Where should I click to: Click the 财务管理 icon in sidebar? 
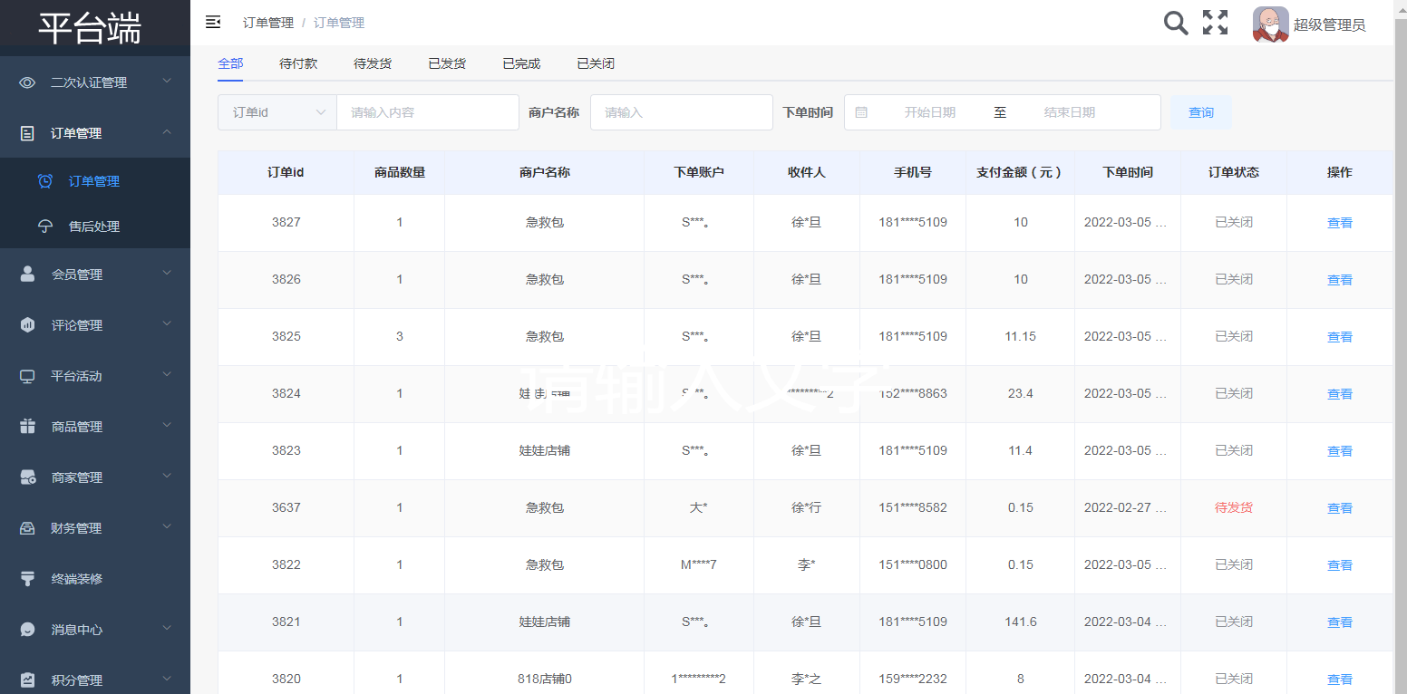click(27, 528)
